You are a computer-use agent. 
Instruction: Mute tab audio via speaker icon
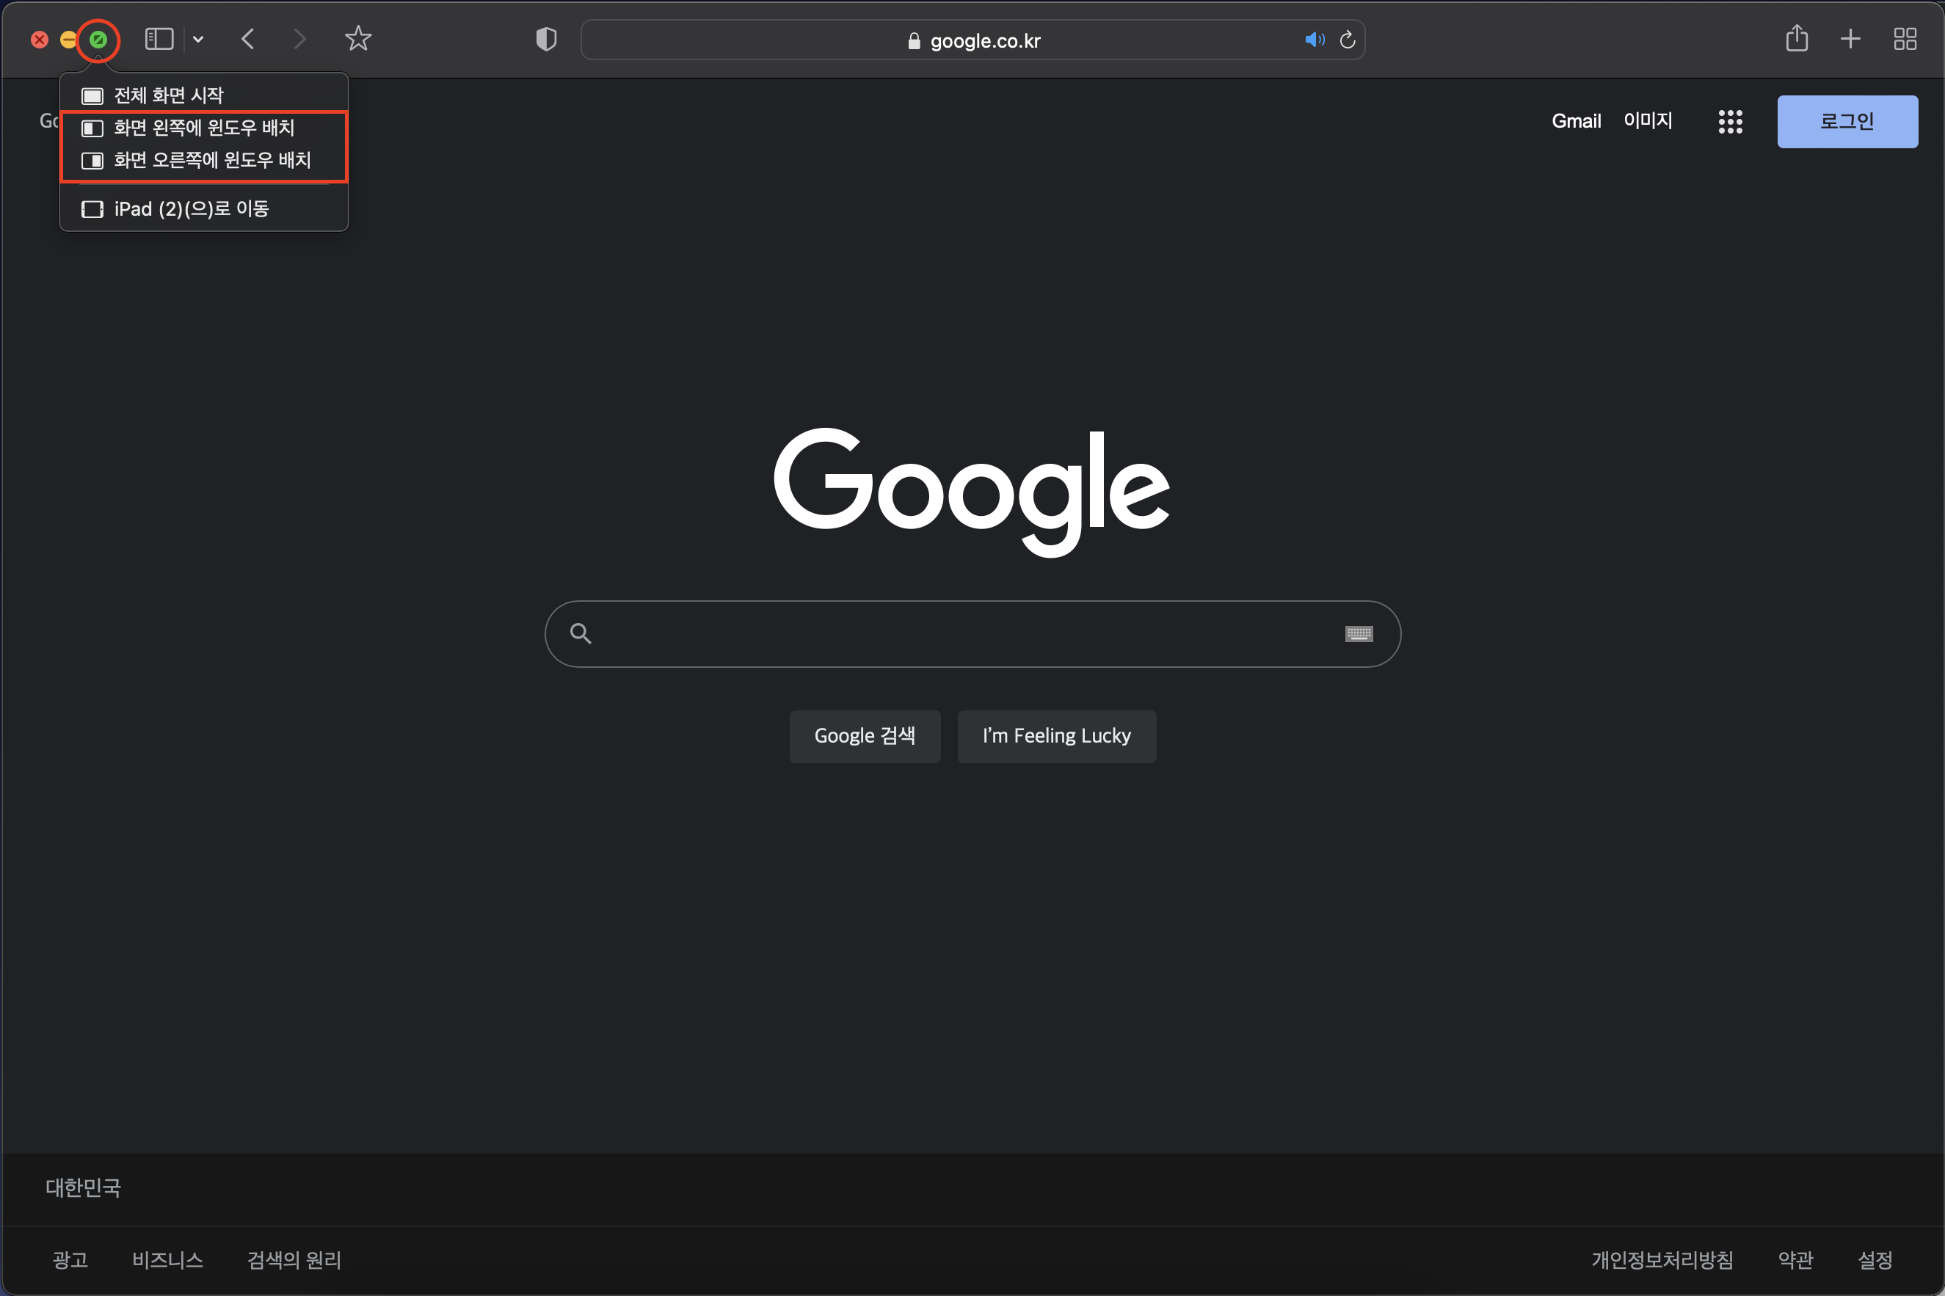pos(1314,40)
